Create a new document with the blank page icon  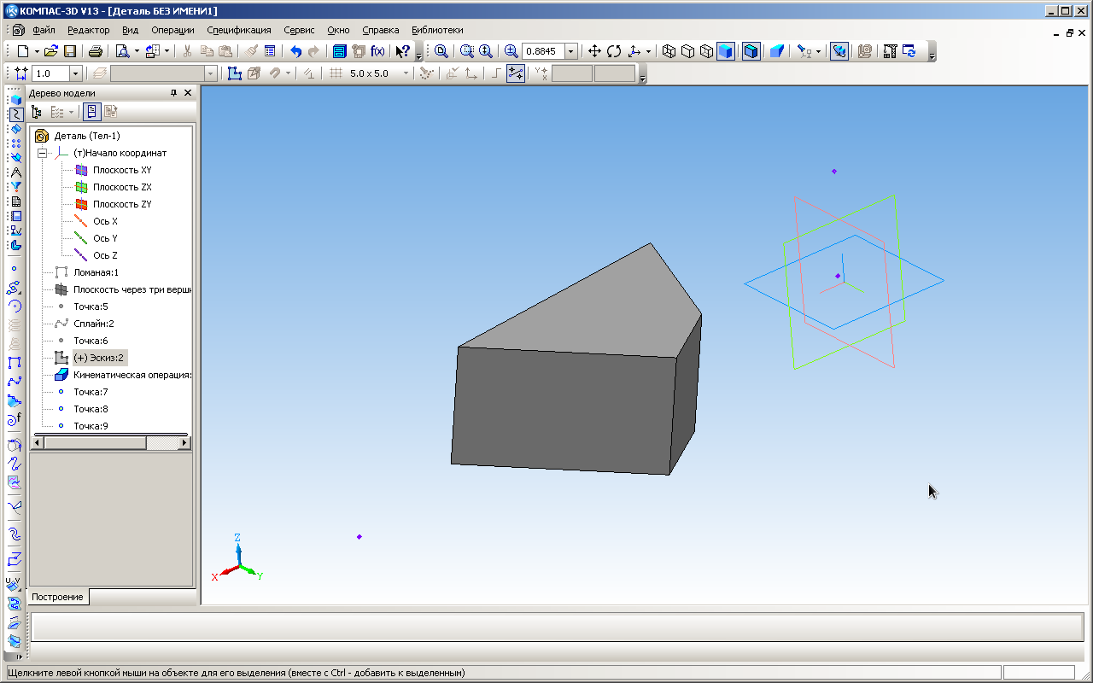[x=23, y=51]
